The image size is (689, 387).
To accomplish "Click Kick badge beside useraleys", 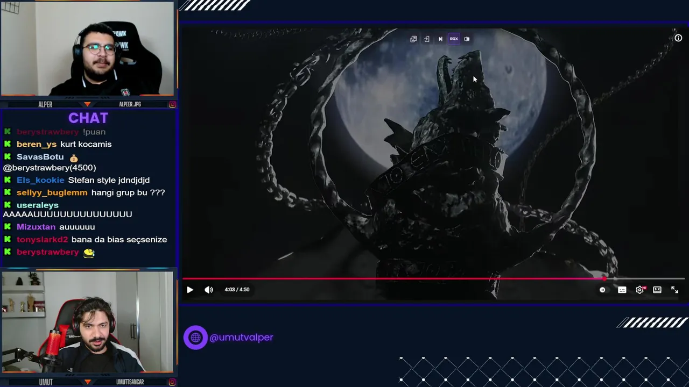I will coord(8,205).
